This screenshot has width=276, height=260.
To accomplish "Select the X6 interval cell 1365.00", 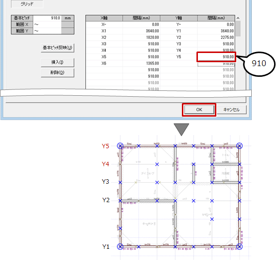I will 141,63.
